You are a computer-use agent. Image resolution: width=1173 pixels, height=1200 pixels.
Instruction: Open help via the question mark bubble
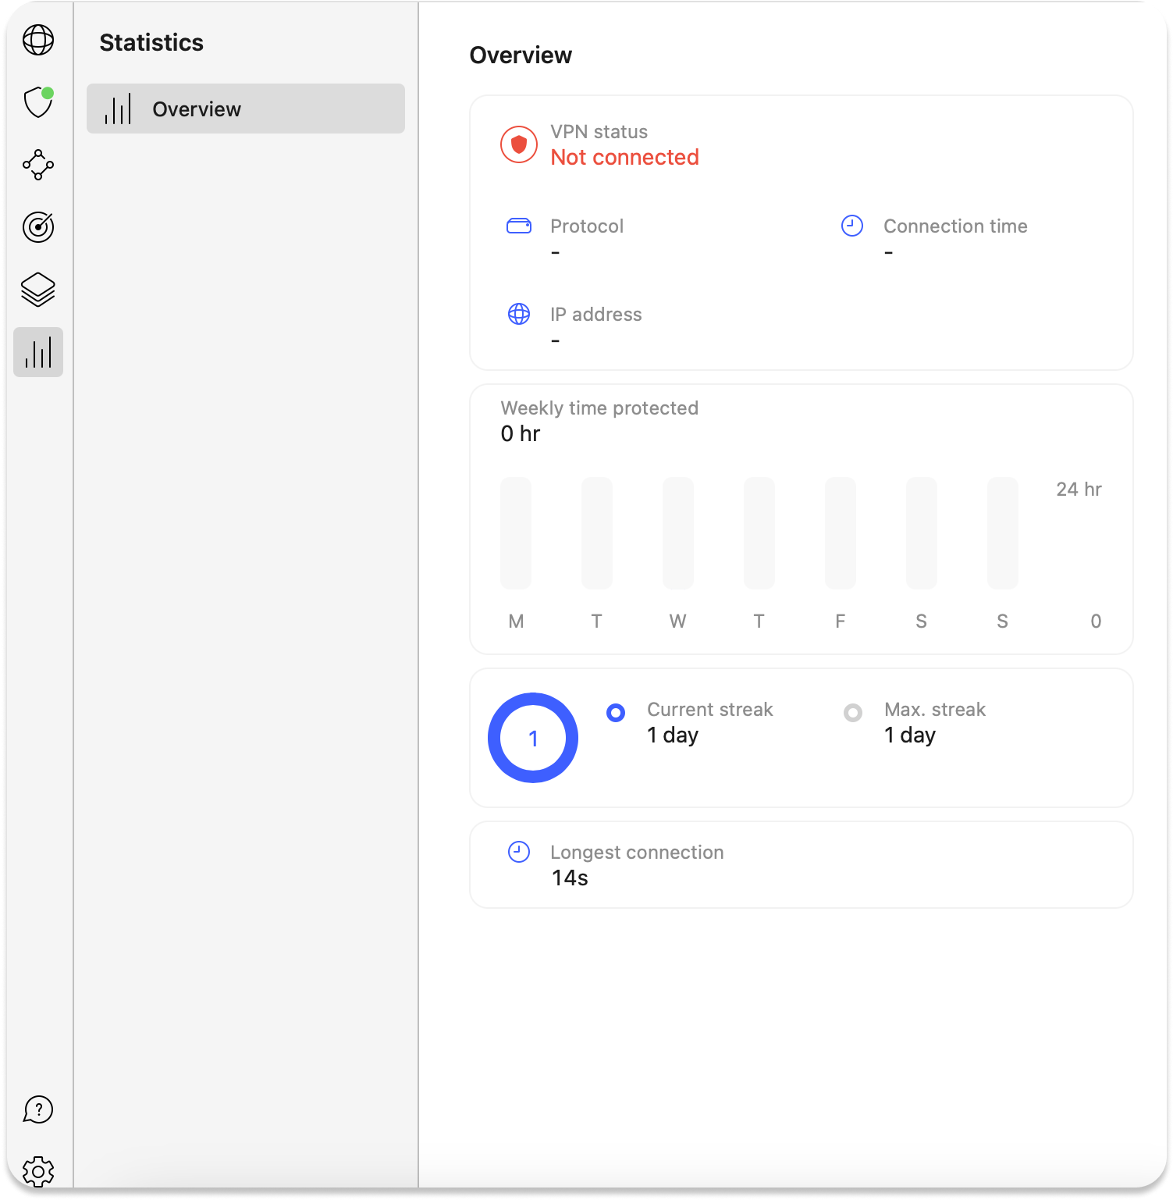38,1109
